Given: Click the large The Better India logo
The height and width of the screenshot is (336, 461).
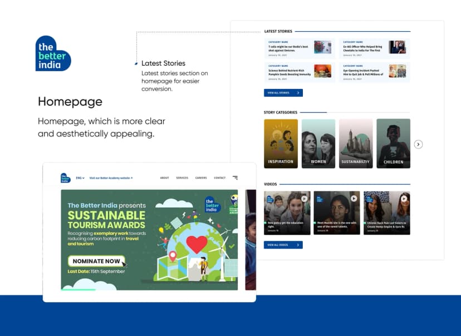Looking at the screenshot, I should pos(53,53).
